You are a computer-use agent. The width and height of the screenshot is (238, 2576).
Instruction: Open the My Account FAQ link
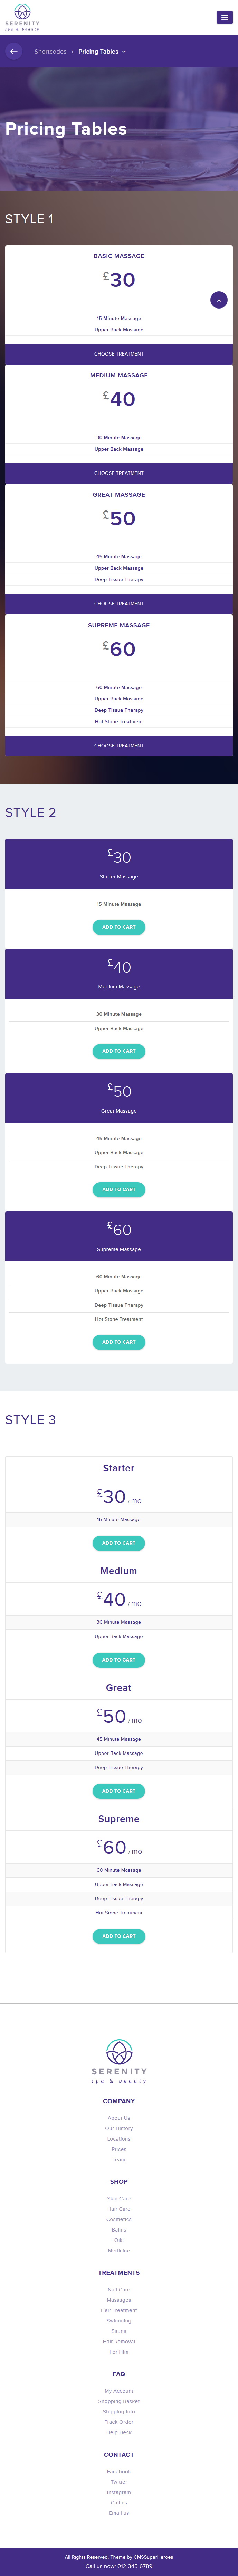click(x=119, y=2391)
